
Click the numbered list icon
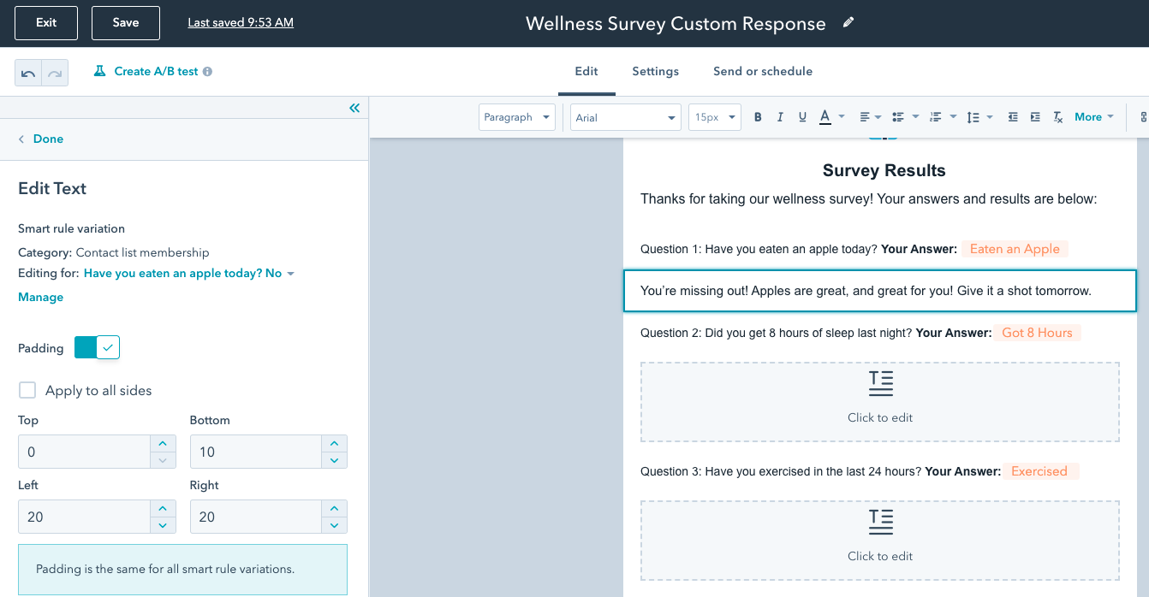(935, 117)
